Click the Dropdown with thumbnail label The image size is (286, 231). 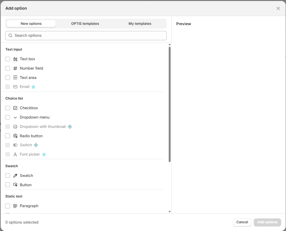(x=43, y=127)
